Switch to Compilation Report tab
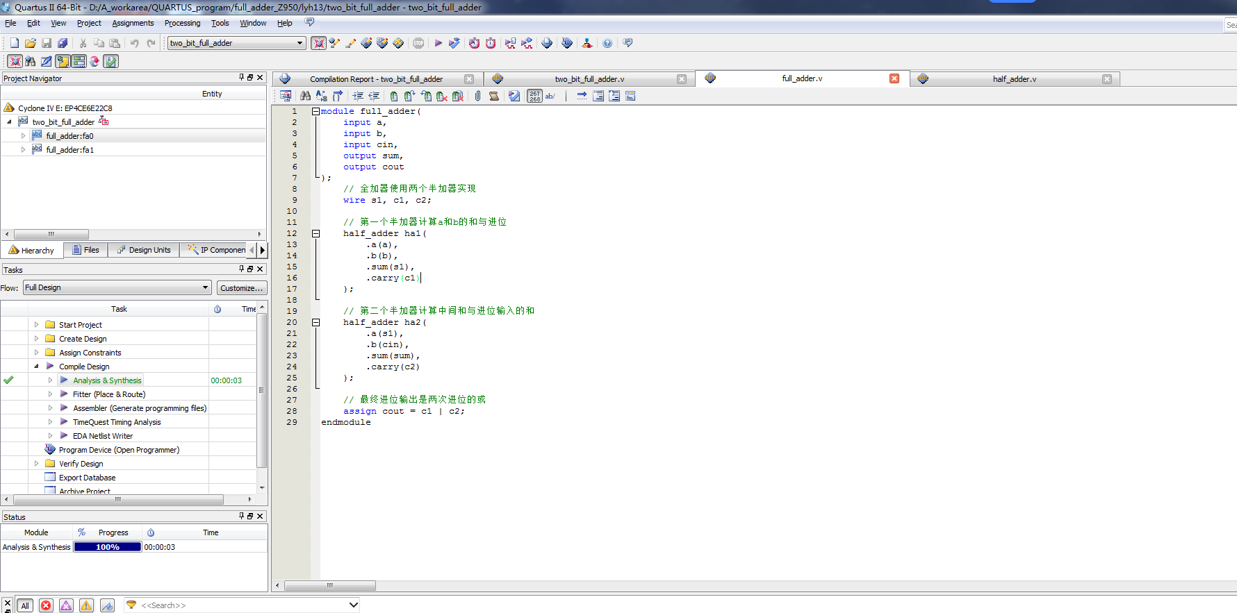The image size is (1237, 613). tap(376, 79)
